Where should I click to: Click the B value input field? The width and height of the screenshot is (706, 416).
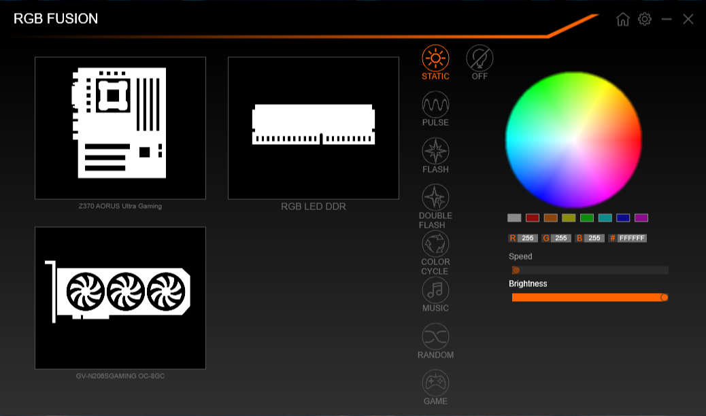click(594, 238)
